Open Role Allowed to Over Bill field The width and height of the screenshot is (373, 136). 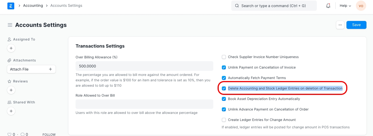144,104
